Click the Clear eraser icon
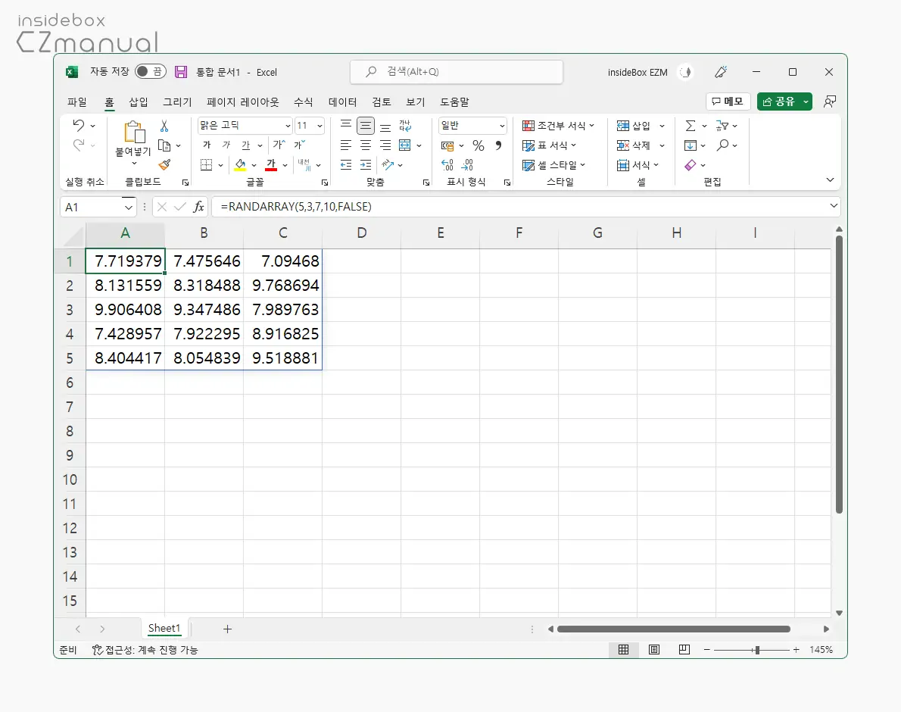901x712 pixels. (x=691, y=165)
